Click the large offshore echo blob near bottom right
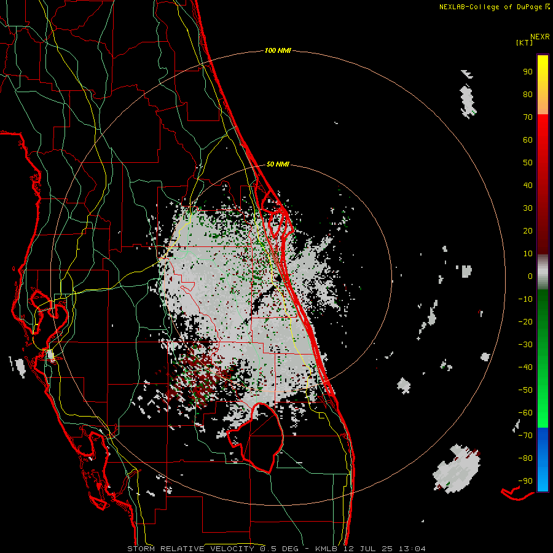Image resolution: width=553 pixels, height=553 pixels. click(457, 469)
